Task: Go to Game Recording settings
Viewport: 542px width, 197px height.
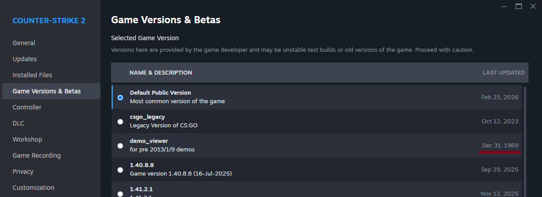Action: 37,155
